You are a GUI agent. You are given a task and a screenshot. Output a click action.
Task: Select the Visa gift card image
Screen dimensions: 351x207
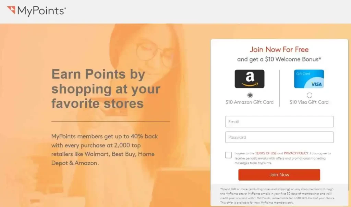tap(309, 79)
